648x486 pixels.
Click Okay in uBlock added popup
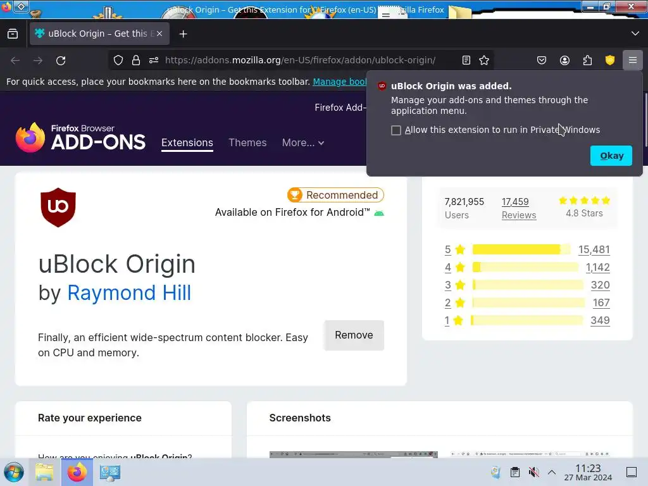tap(611, 156)
